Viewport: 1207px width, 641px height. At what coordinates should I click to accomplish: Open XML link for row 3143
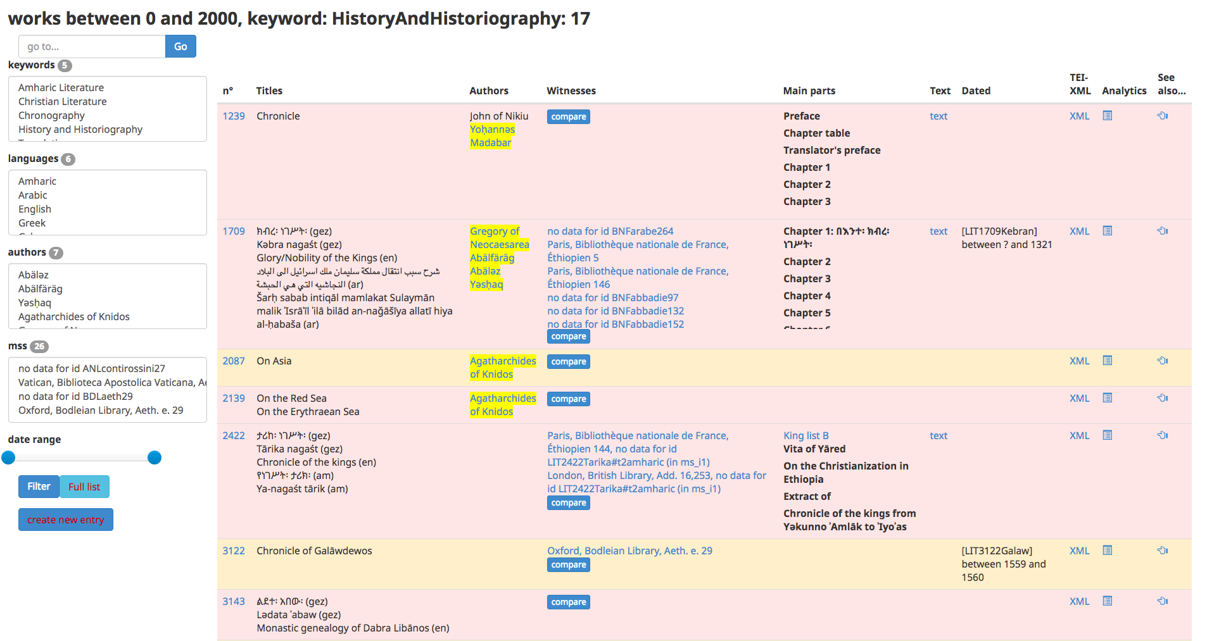pos(1080,601)
